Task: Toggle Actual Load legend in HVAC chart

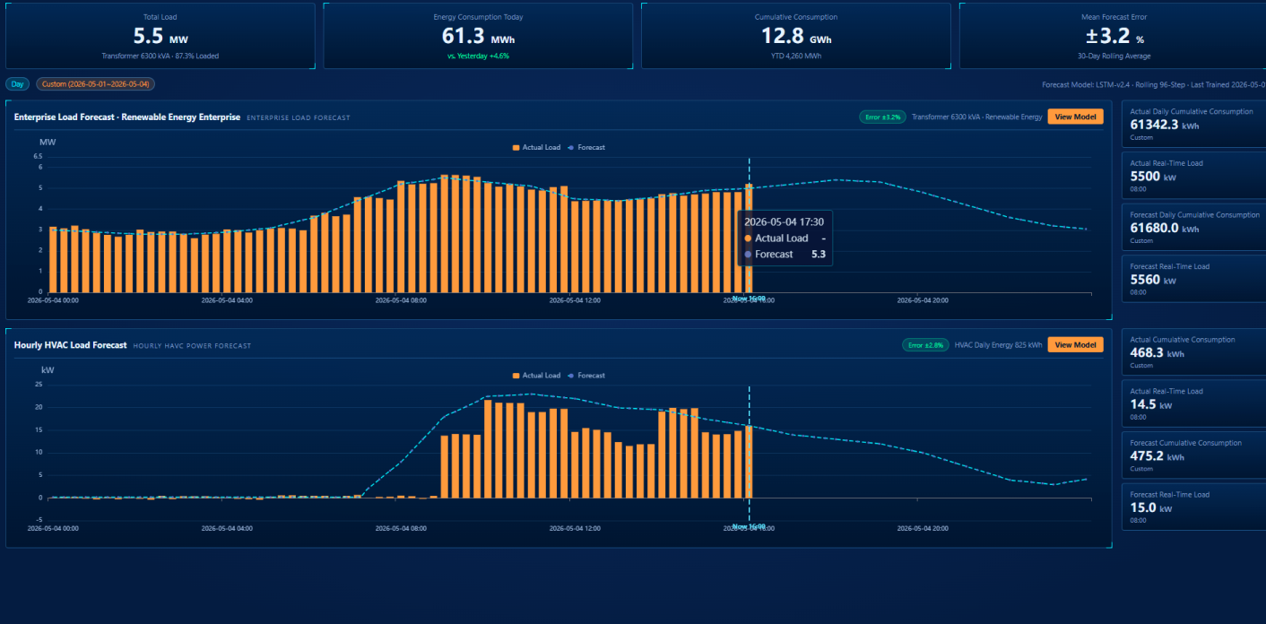Action: click(535, 376)
